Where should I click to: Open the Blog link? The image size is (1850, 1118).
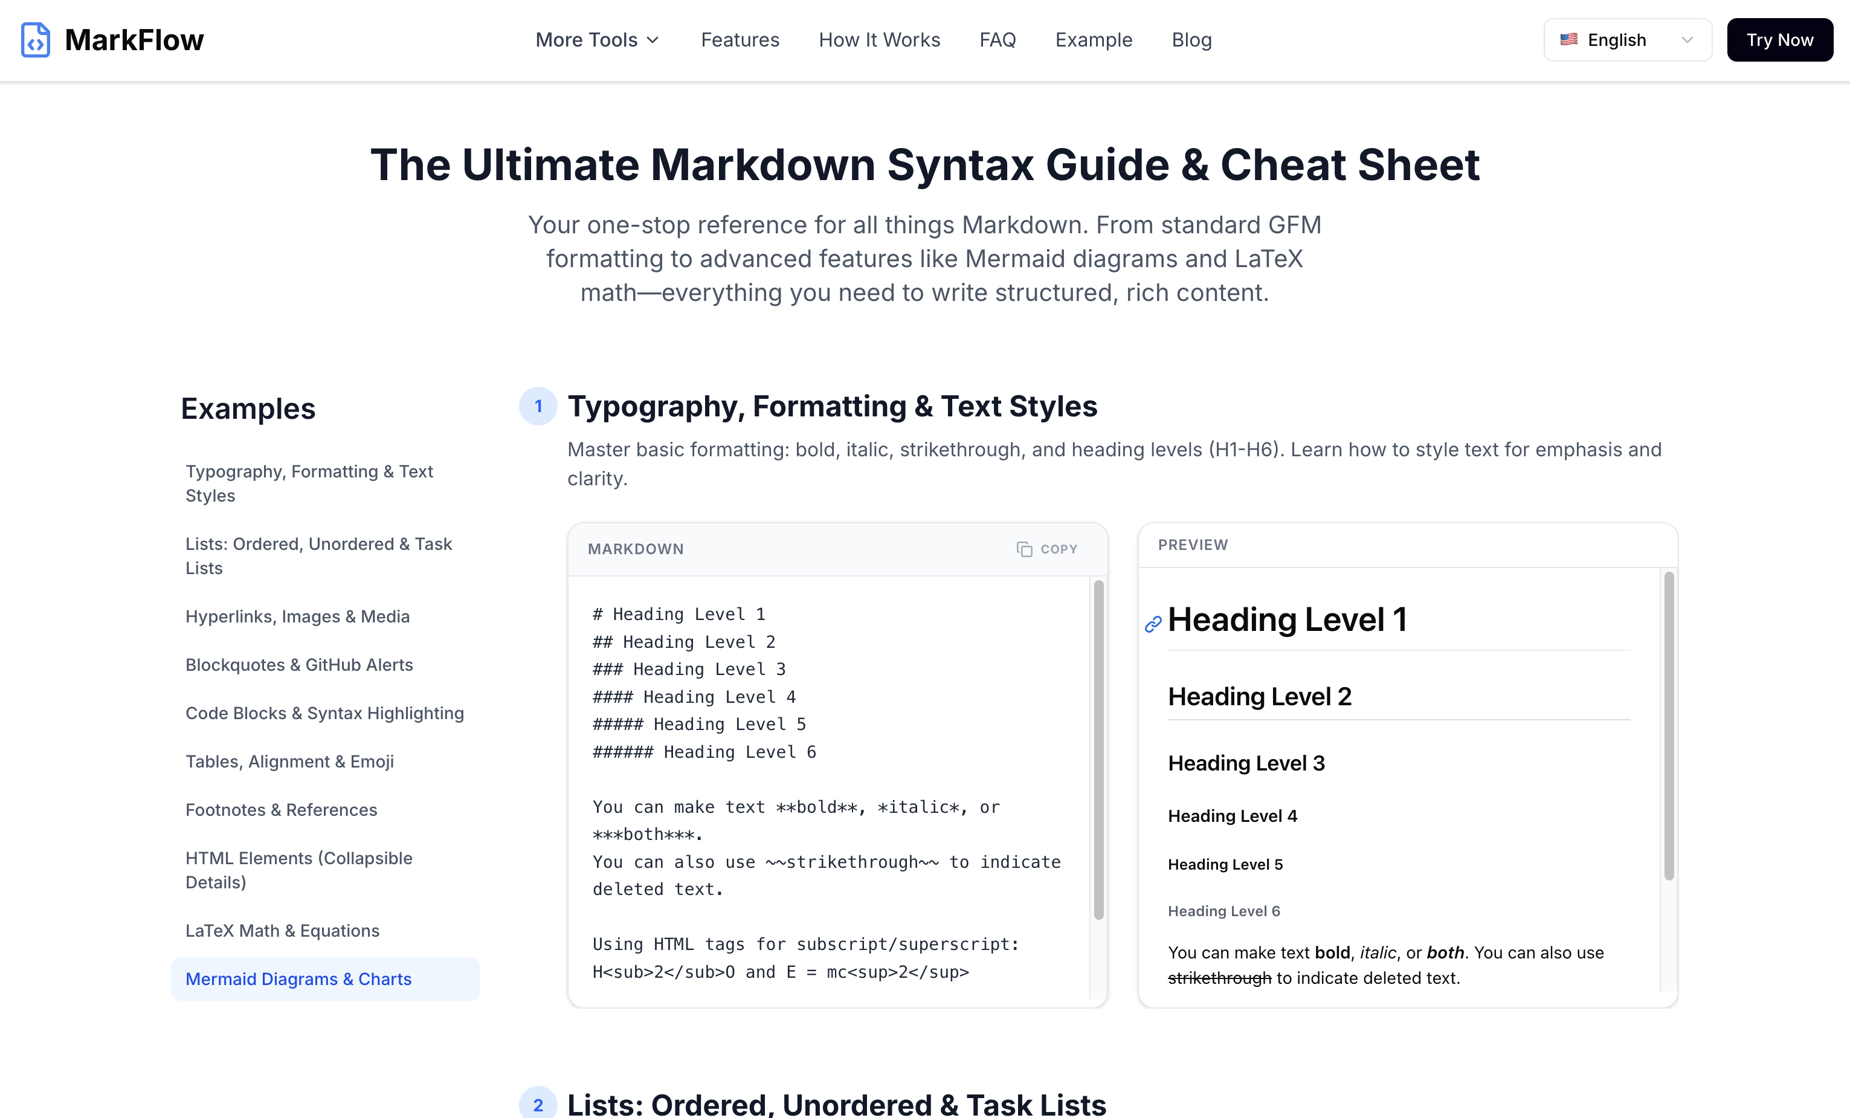click(1191, 40)
